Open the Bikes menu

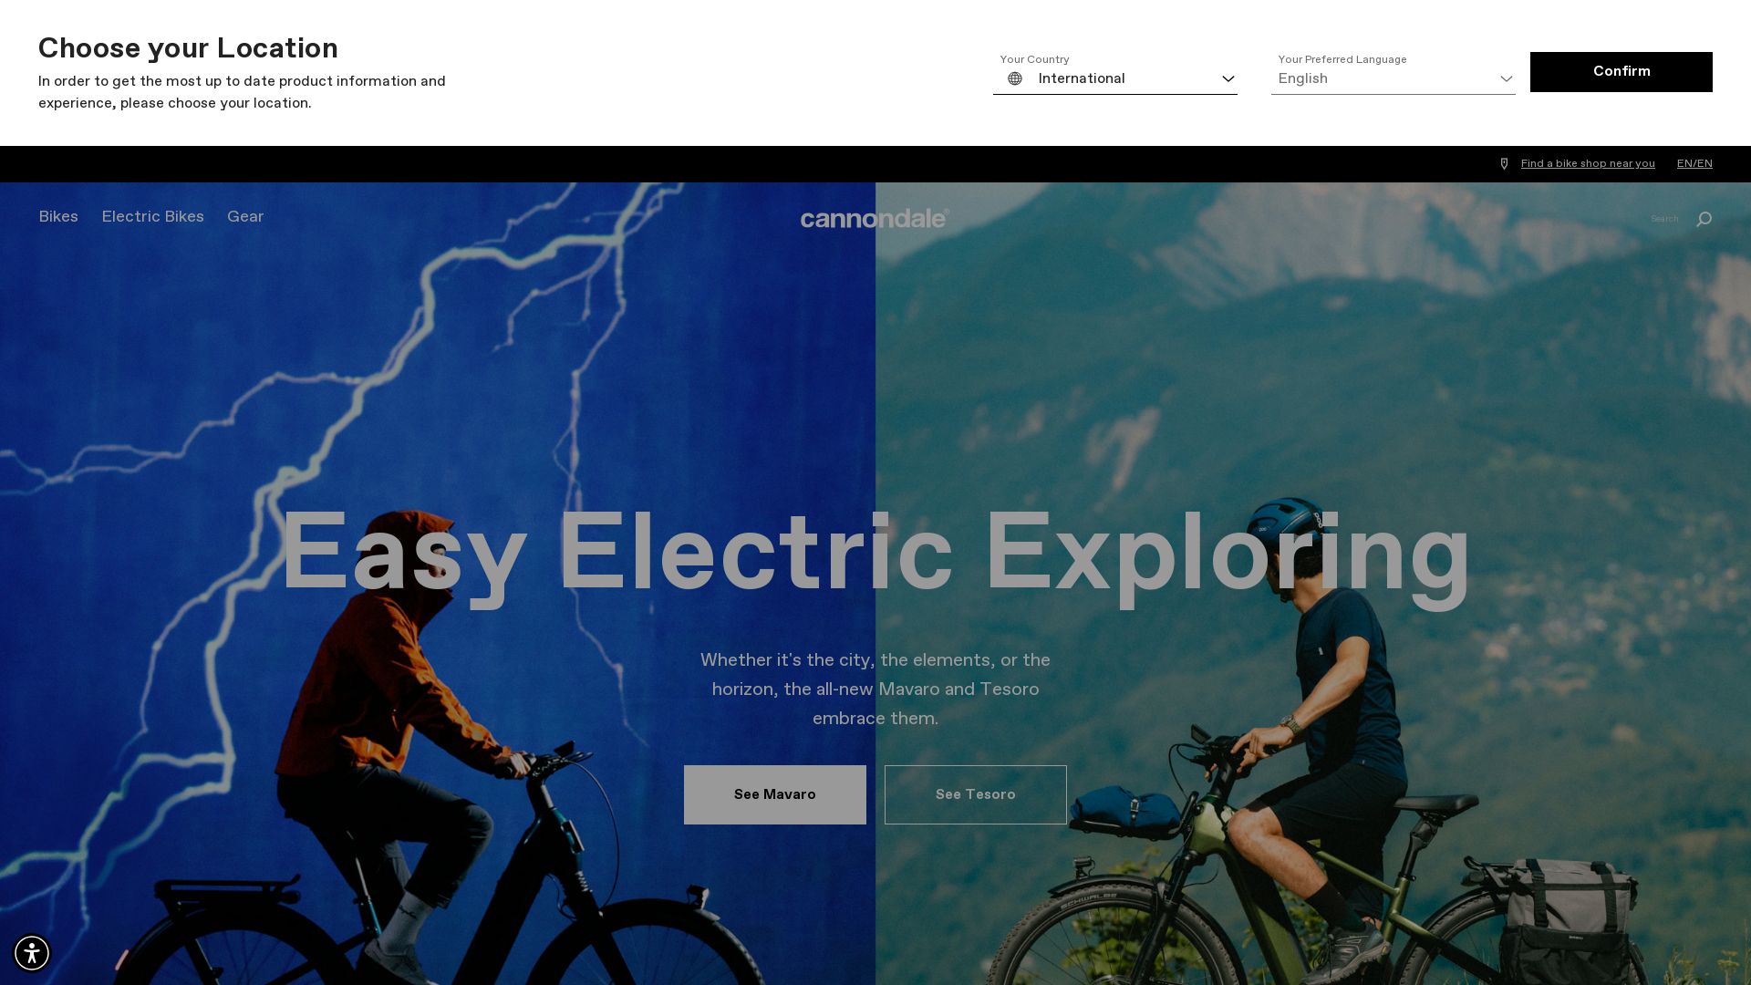pos(58,217)
